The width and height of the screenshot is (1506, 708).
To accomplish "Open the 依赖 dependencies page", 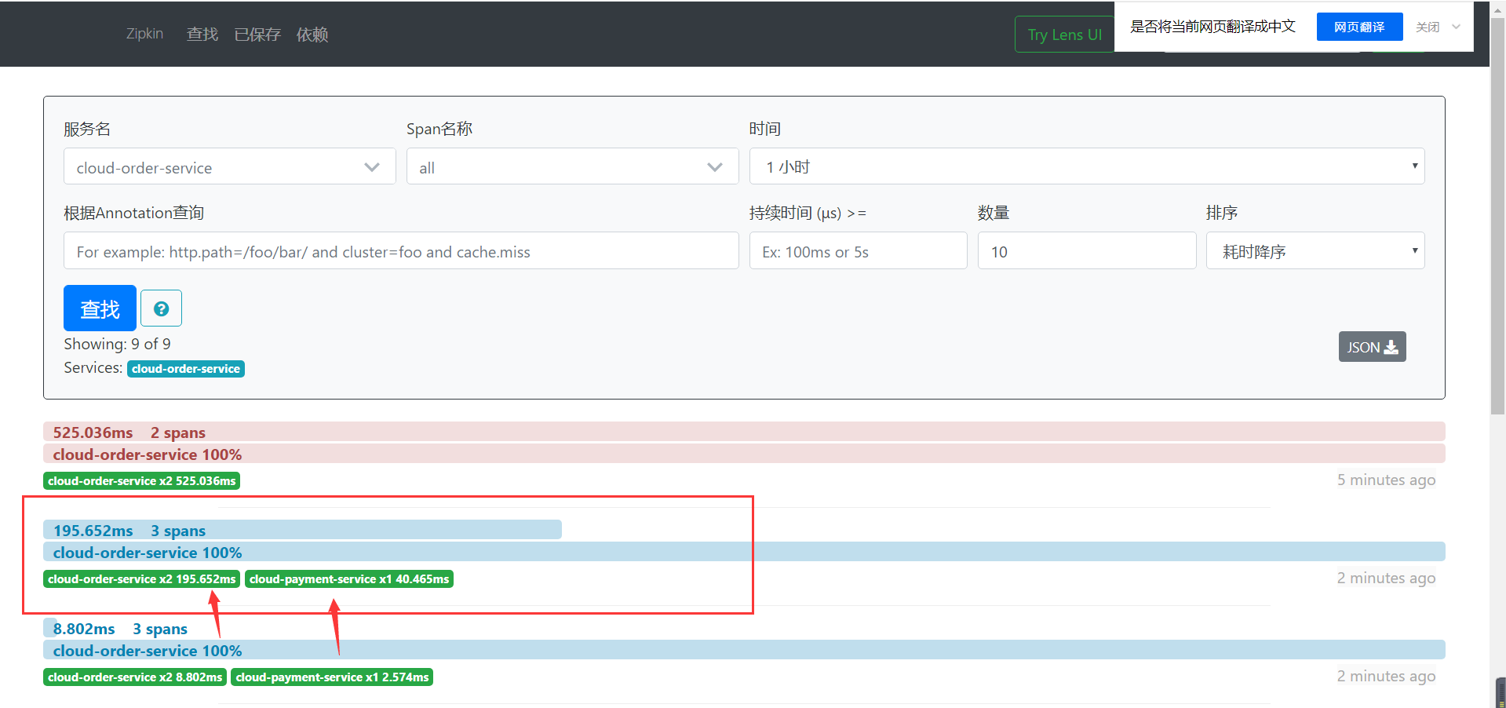I will [312, 35].
